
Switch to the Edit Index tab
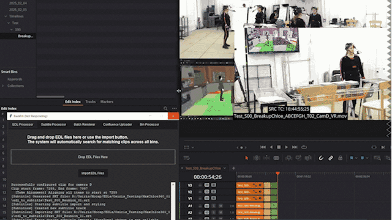click(73, 102)
